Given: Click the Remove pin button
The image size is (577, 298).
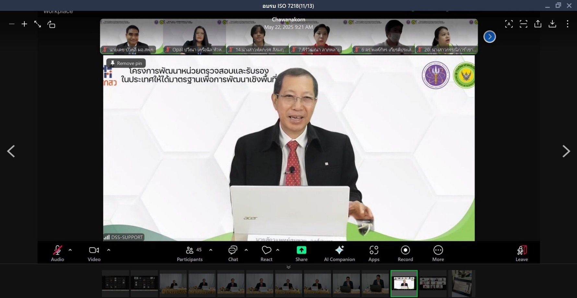Looking at the screenshot, I should [126, 63].
